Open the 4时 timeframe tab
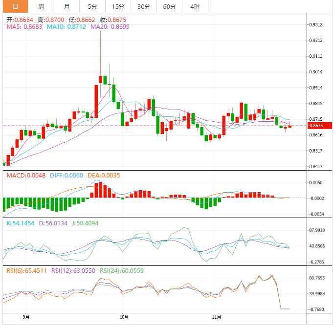Viewport: 334px width, 329px height. tap(195, 6)
